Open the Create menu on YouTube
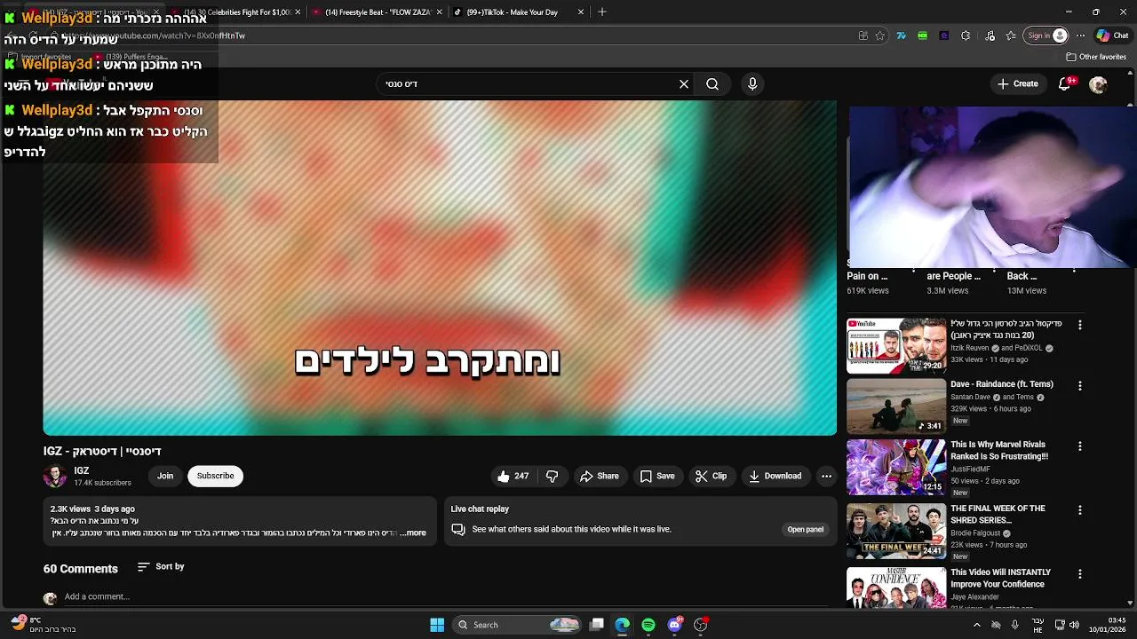The image size is (1137, 639). tap(1017, 83)
